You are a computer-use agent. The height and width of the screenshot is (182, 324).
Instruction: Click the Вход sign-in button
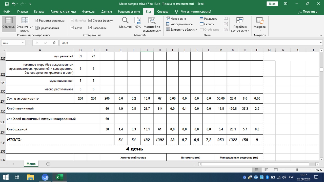pos(272,4)
